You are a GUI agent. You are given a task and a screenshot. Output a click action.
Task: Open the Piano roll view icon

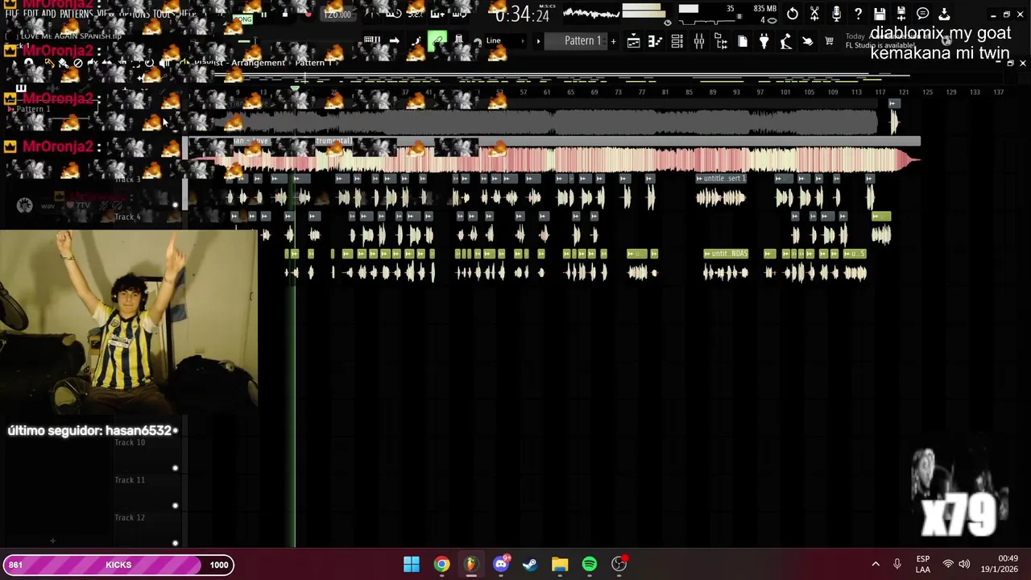click(x=656, y=41)
